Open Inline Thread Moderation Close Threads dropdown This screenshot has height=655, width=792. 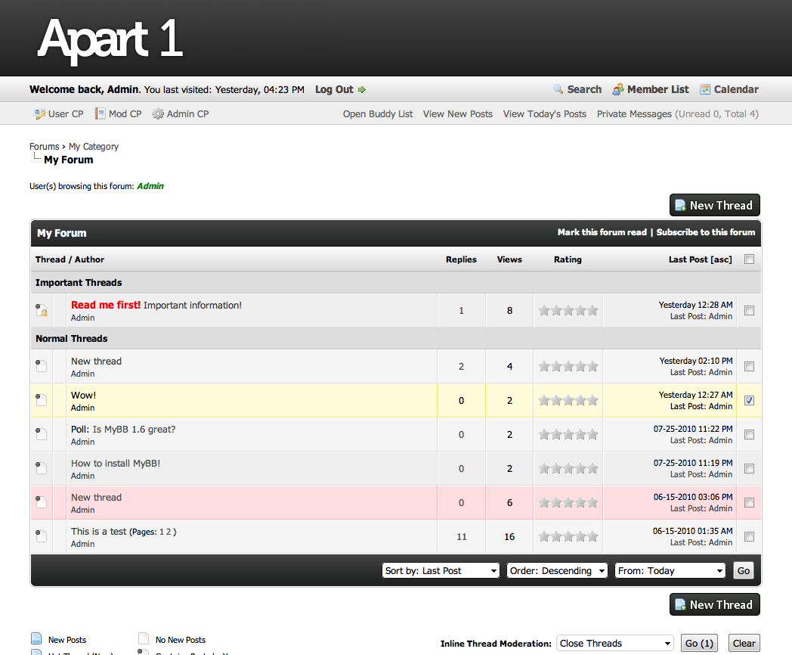tap(614, 644)
